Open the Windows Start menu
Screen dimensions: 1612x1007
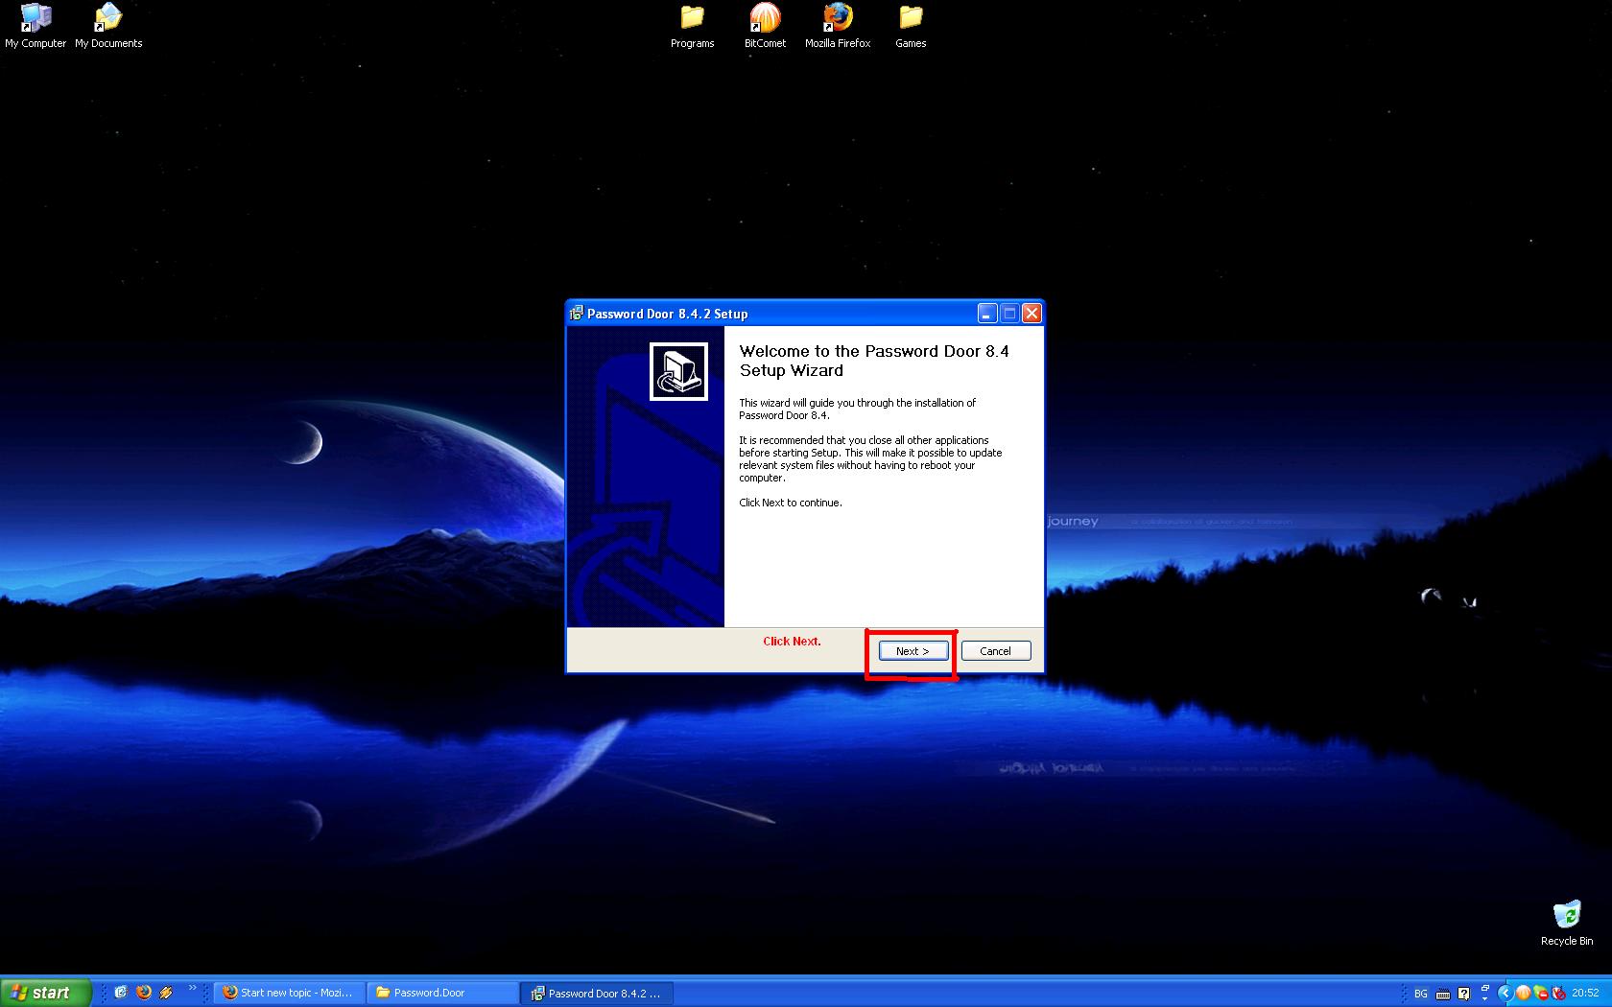point(45,993)
